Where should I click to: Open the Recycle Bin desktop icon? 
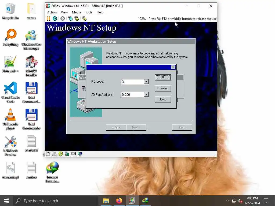point(10,11)
